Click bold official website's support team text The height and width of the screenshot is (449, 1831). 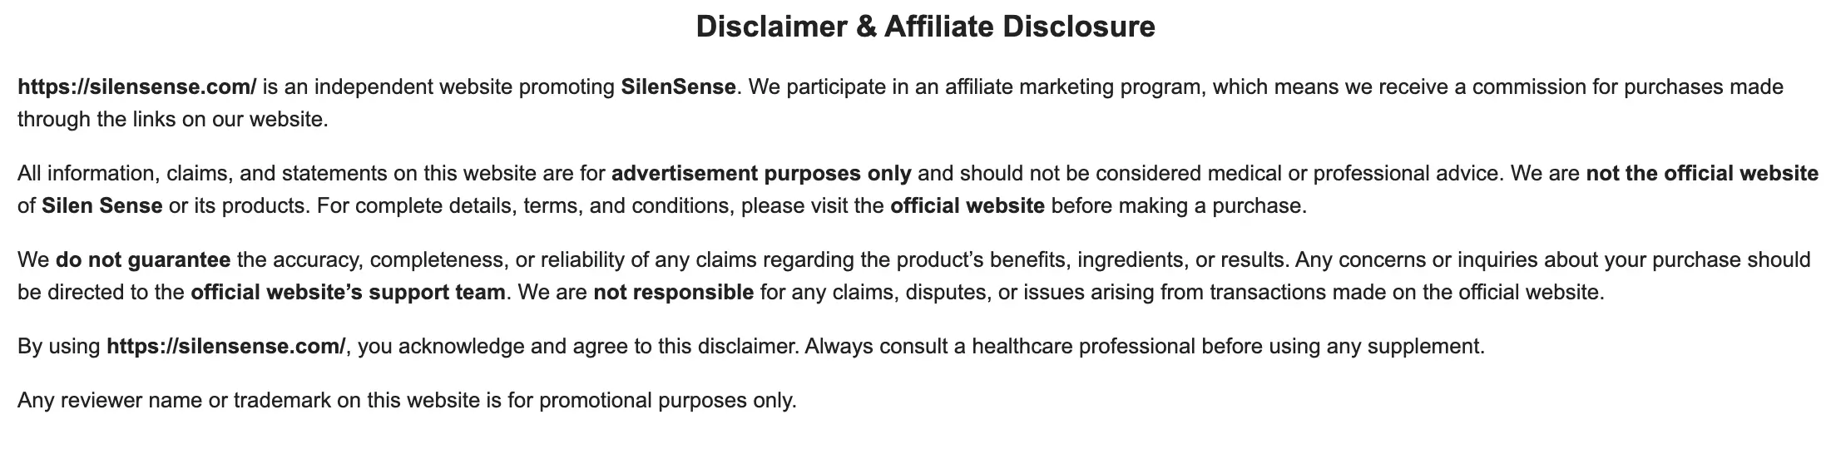point(348,292)
